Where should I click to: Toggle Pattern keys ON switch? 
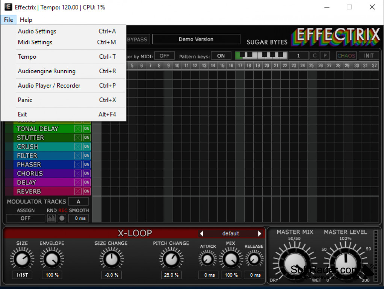pos(221,56)
